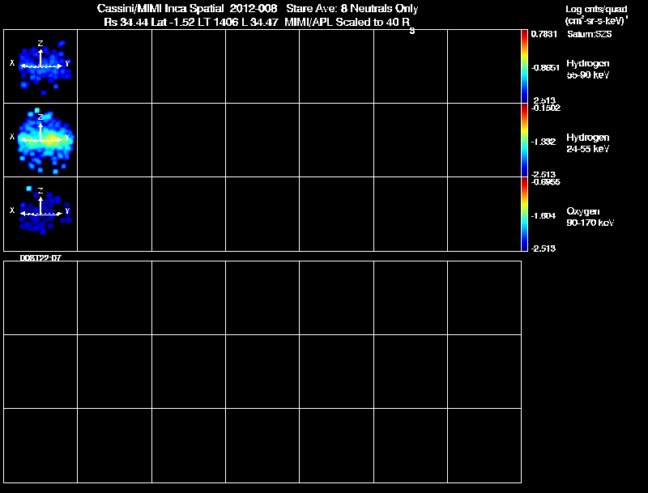Click the Oxygen 90-170 keV image thumbnail
The image size is (648, 493).
click(x=40, y=214)
